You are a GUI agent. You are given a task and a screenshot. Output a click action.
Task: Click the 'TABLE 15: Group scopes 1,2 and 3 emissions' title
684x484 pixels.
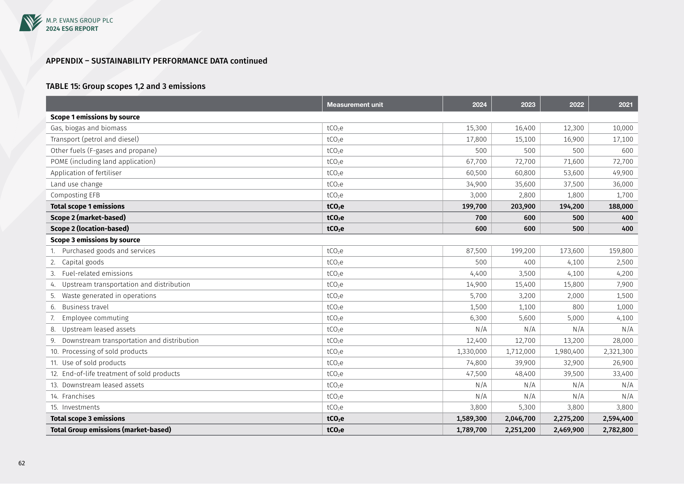coord(126,86)
